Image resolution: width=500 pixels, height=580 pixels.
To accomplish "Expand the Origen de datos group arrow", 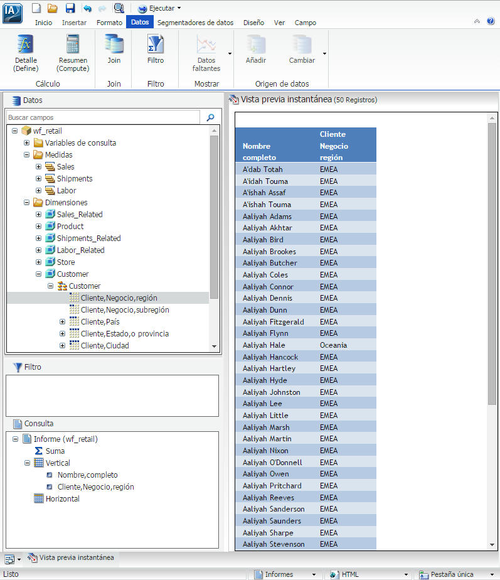I will [324, 53].
